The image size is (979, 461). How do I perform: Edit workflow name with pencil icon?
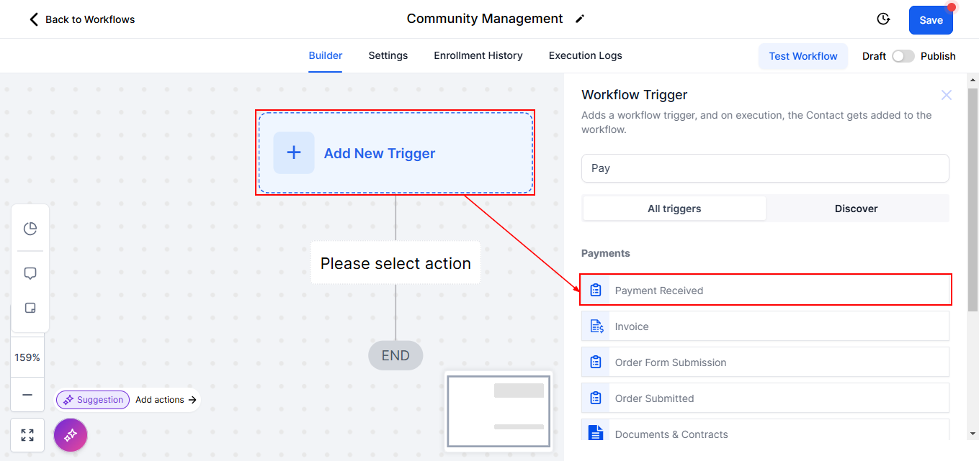(580, 19)
